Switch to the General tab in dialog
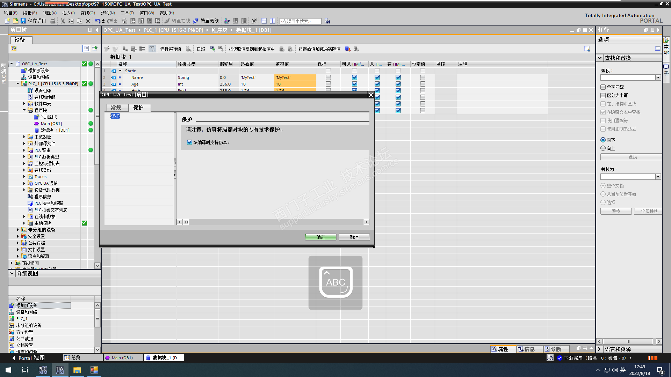The height and width of the screenshot is (377, 671). coord(116,108)
